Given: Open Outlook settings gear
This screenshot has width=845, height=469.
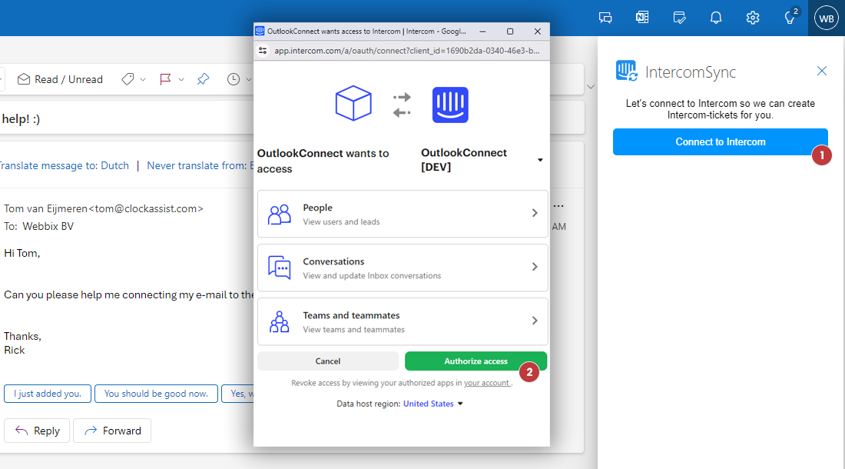Looking at the screenshot, I should pyautogui.click(x=753, y=18).
